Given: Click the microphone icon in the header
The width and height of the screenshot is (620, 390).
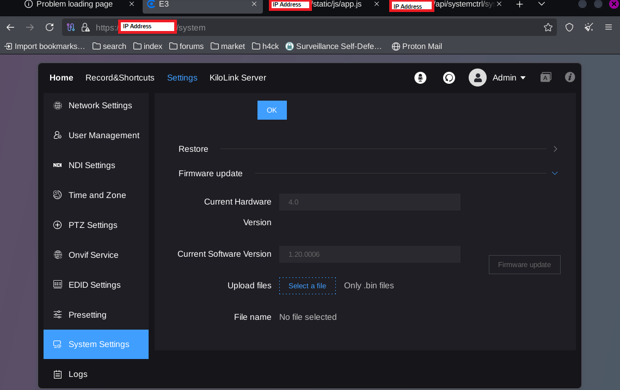Looking at the screenshot, I should click(420, 77).
